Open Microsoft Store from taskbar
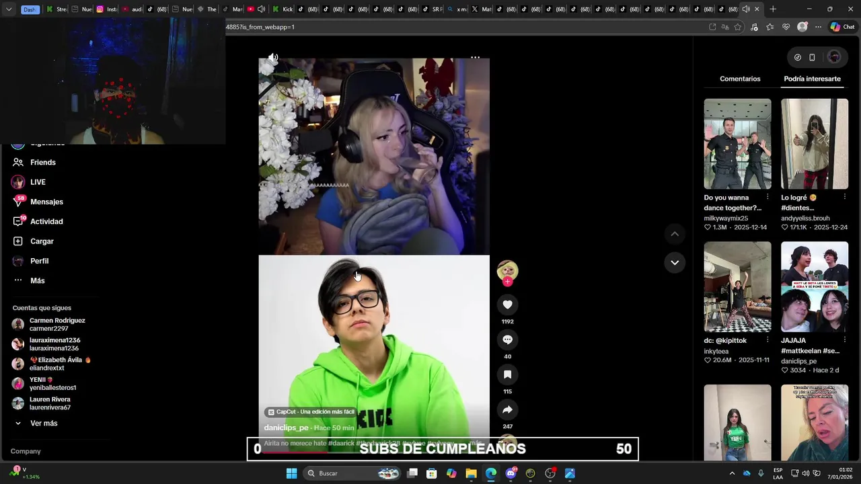This screenshot has height=484, width=861. [x=432, y=473]
